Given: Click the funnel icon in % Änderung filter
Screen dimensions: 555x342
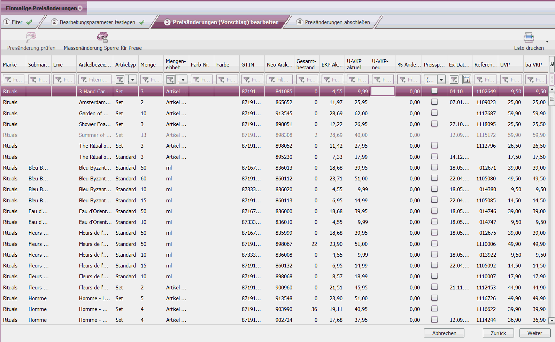Looking at the screenshot, I should click(402, 80).
